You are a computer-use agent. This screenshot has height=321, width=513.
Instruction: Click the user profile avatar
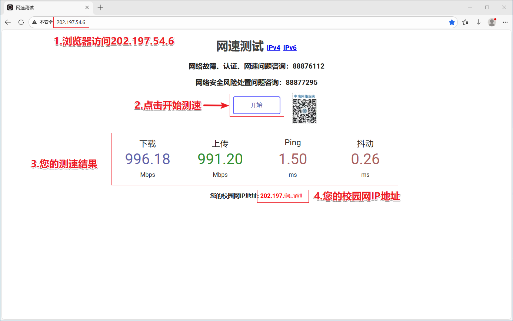click(x=492, y=22)
